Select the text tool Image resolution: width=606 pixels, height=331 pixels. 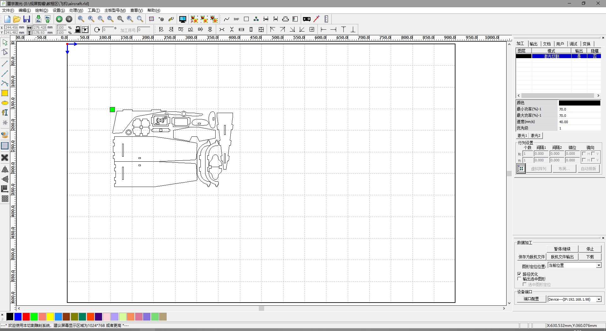[x=5, y=112]
